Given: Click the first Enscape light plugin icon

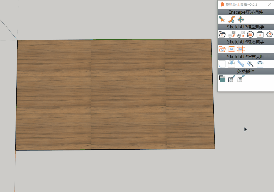Looking at the screenshot, I should (x=222, y=20).
